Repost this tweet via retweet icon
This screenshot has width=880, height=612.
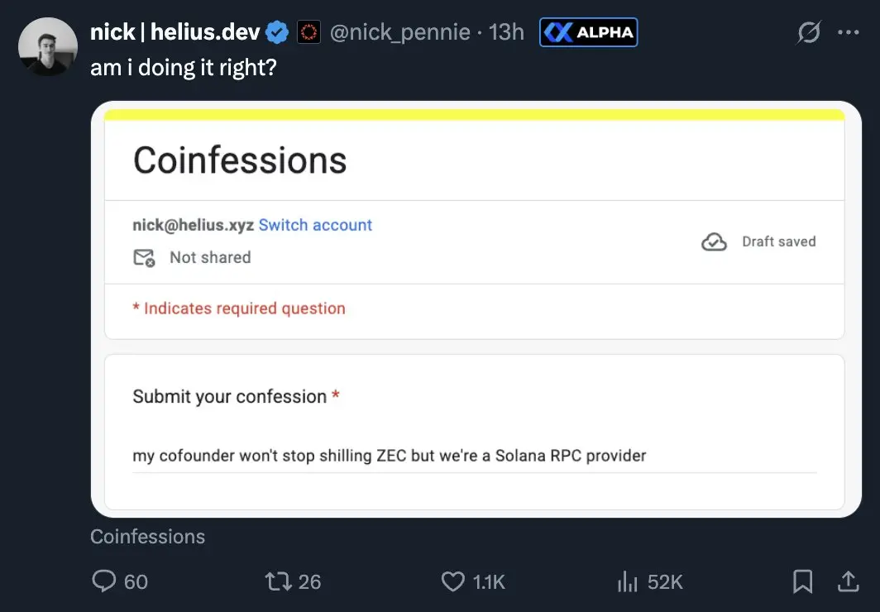pos(279,581)
